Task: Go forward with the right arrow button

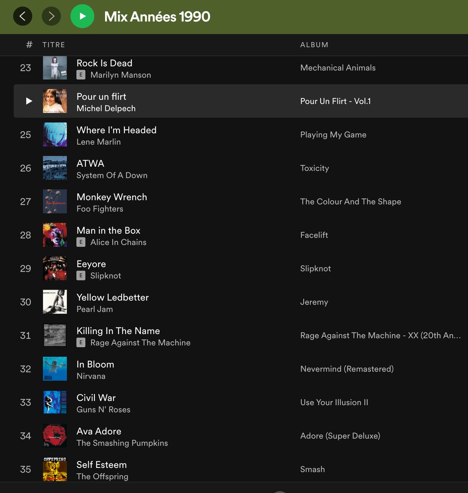Action: [x=51, y=16]
